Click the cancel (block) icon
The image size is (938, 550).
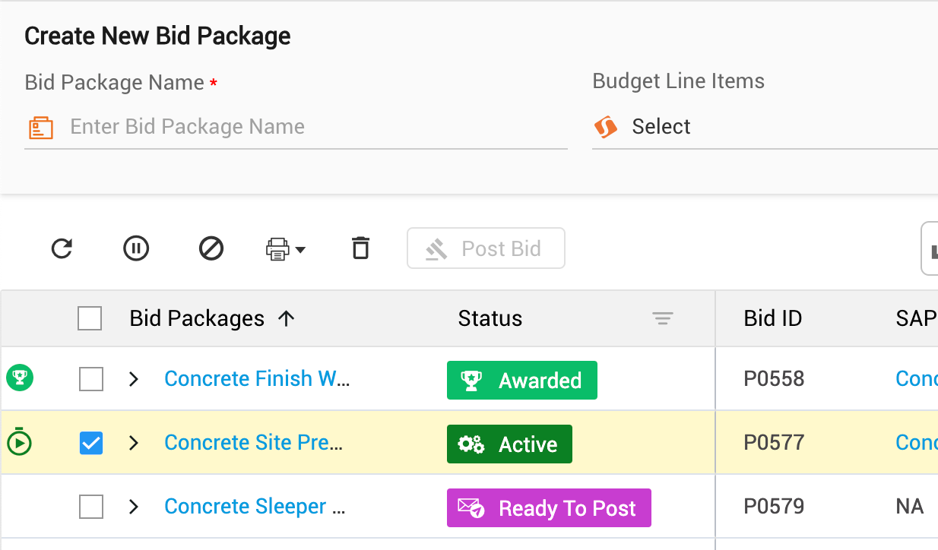pyautogui.click(x=211, y=248)
